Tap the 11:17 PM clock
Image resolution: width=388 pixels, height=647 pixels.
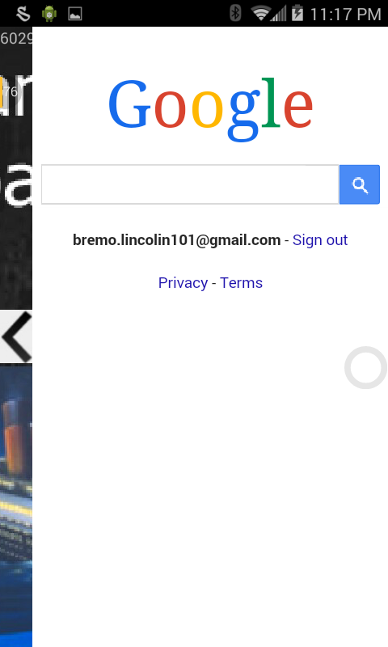coord(345,15)
